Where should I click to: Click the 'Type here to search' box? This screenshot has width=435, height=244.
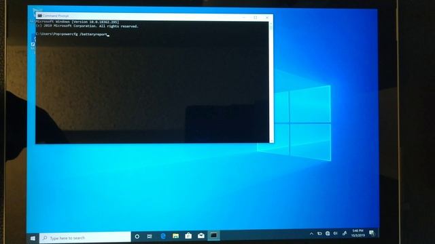click(x=85, y=238)
